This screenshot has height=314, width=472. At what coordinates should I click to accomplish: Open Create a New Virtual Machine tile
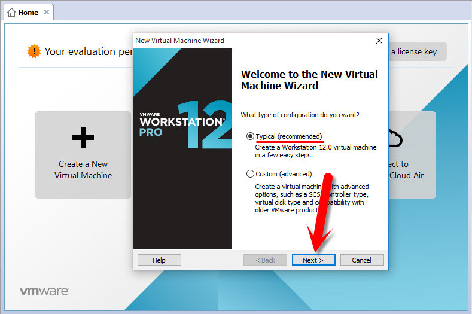(83, 155)
